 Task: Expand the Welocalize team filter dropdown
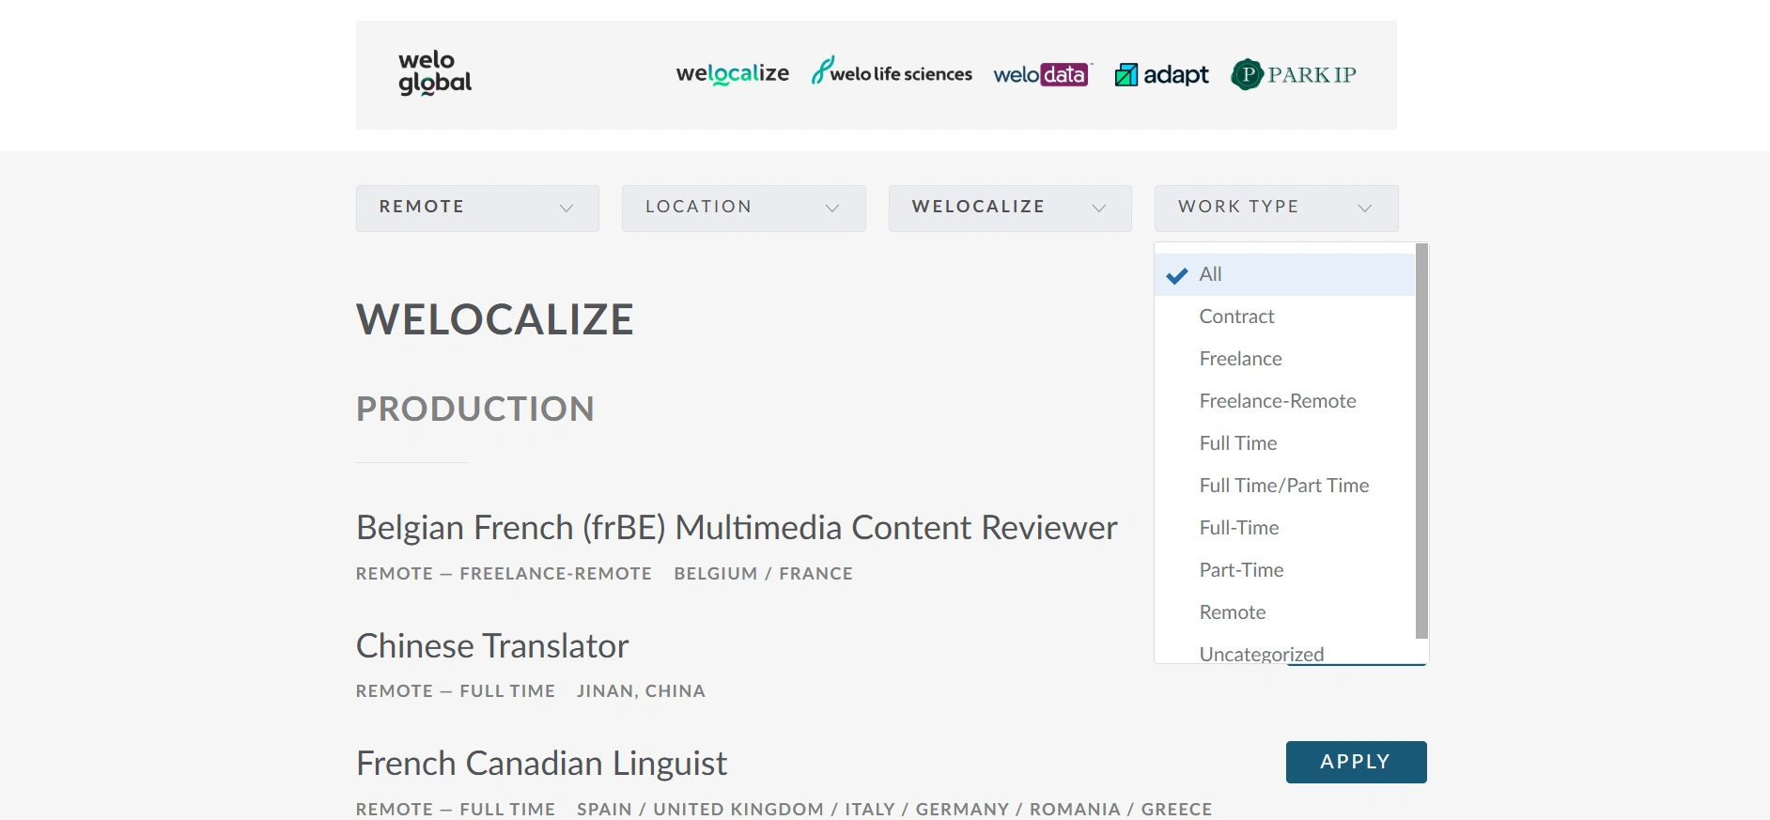pos(1010,208)
